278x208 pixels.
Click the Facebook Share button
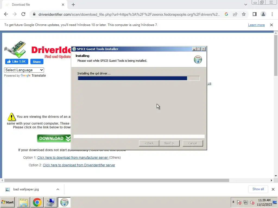pyautogui.click(x=37, y=61)
